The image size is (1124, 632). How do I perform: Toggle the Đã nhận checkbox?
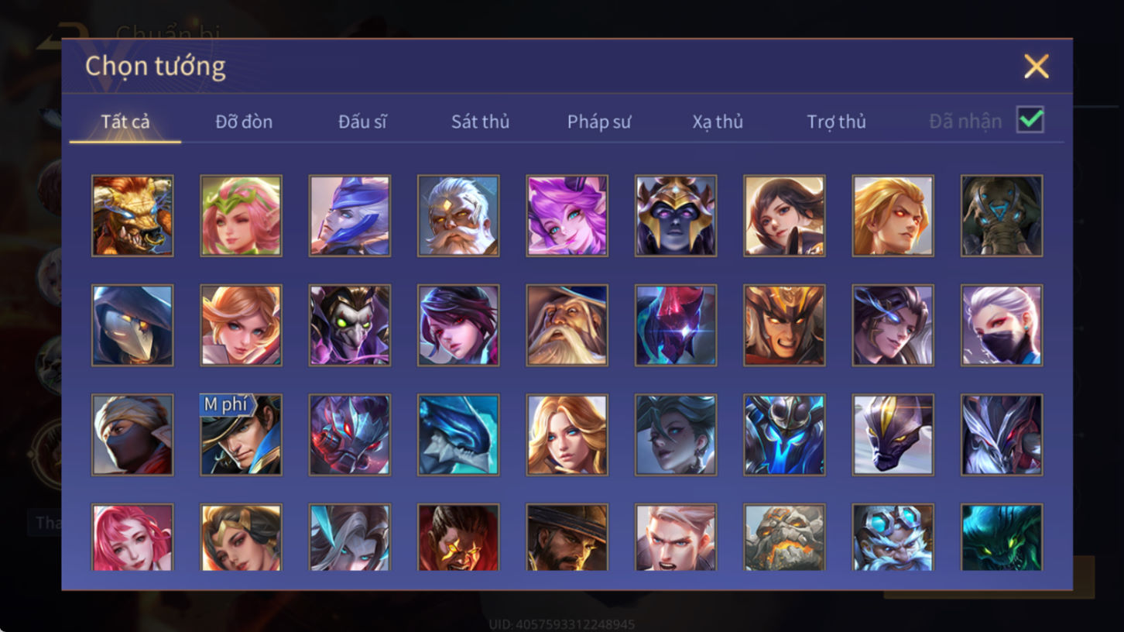click(1030, 120)
